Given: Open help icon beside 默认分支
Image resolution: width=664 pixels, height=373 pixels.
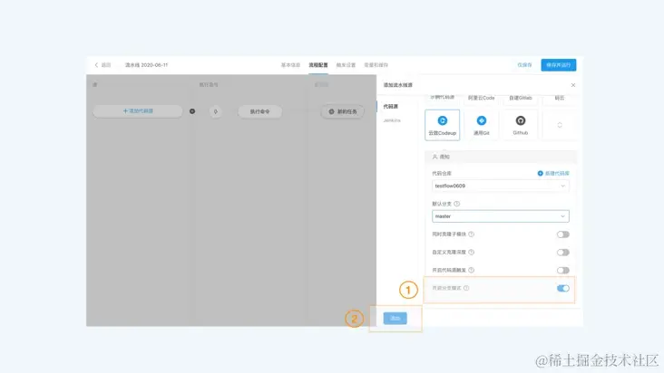Looking at the screenshot, I should 456,204.
